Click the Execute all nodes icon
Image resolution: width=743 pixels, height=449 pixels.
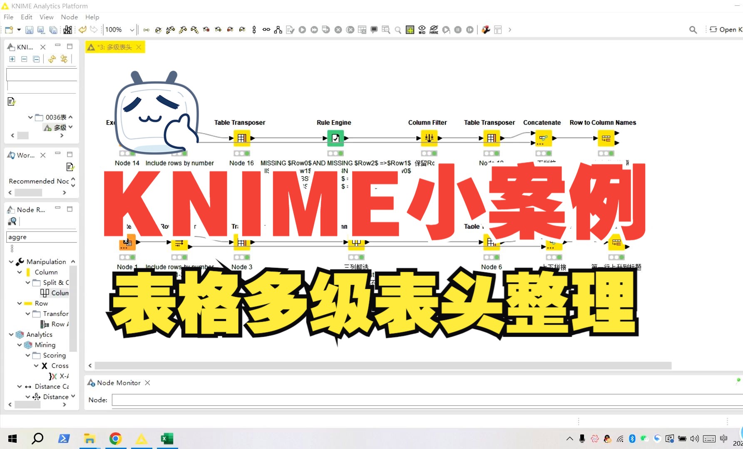(314, 30)
